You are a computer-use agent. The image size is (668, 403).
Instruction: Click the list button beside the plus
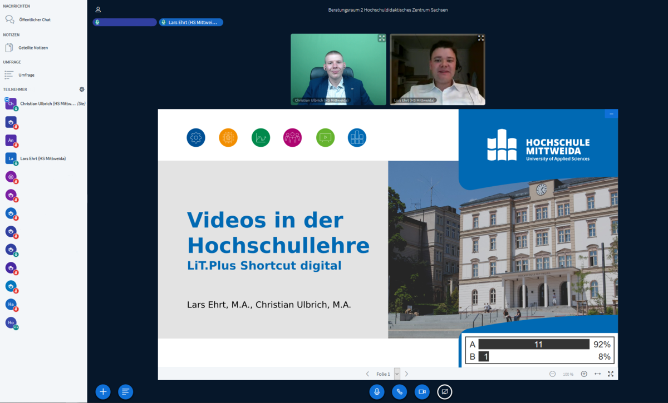coord(126,392)
